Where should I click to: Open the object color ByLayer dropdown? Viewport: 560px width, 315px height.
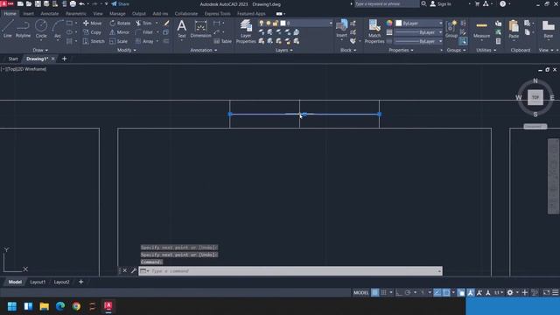(x=419, y=24)
